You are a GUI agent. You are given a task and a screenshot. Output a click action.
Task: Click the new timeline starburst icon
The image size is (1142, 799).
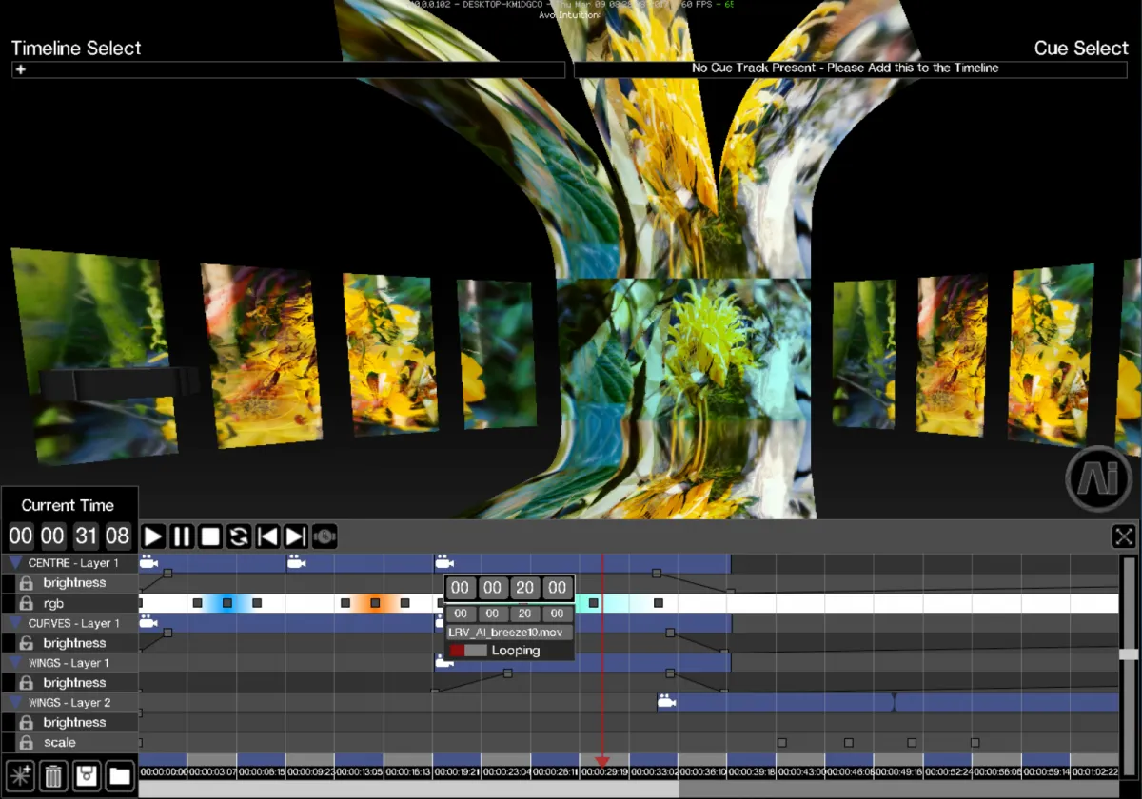21,775
